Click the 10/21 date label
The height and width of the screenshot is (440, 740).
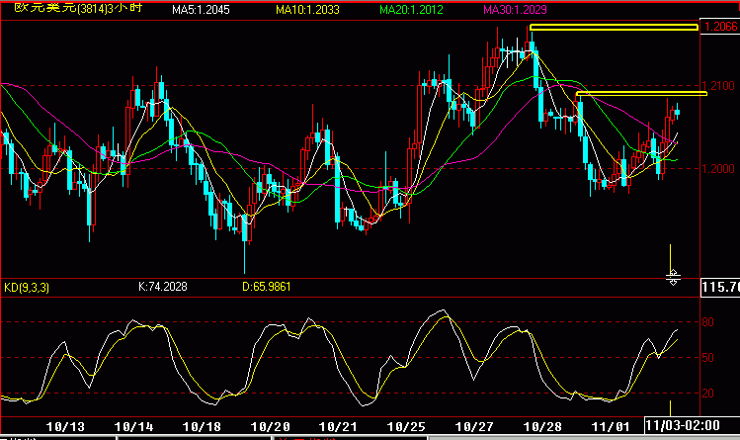[338, 427]
